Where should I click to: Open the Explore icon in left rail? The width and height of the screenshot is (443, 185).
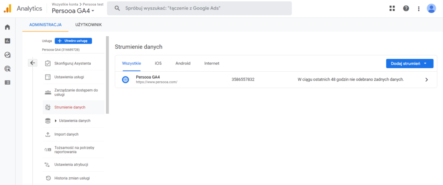click(7, 55)
